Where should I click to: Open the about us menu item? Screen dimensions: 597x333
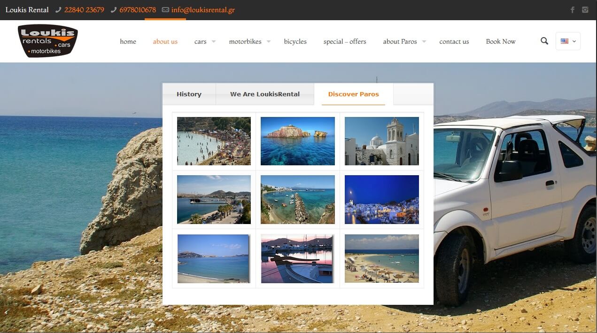(165, 41)
